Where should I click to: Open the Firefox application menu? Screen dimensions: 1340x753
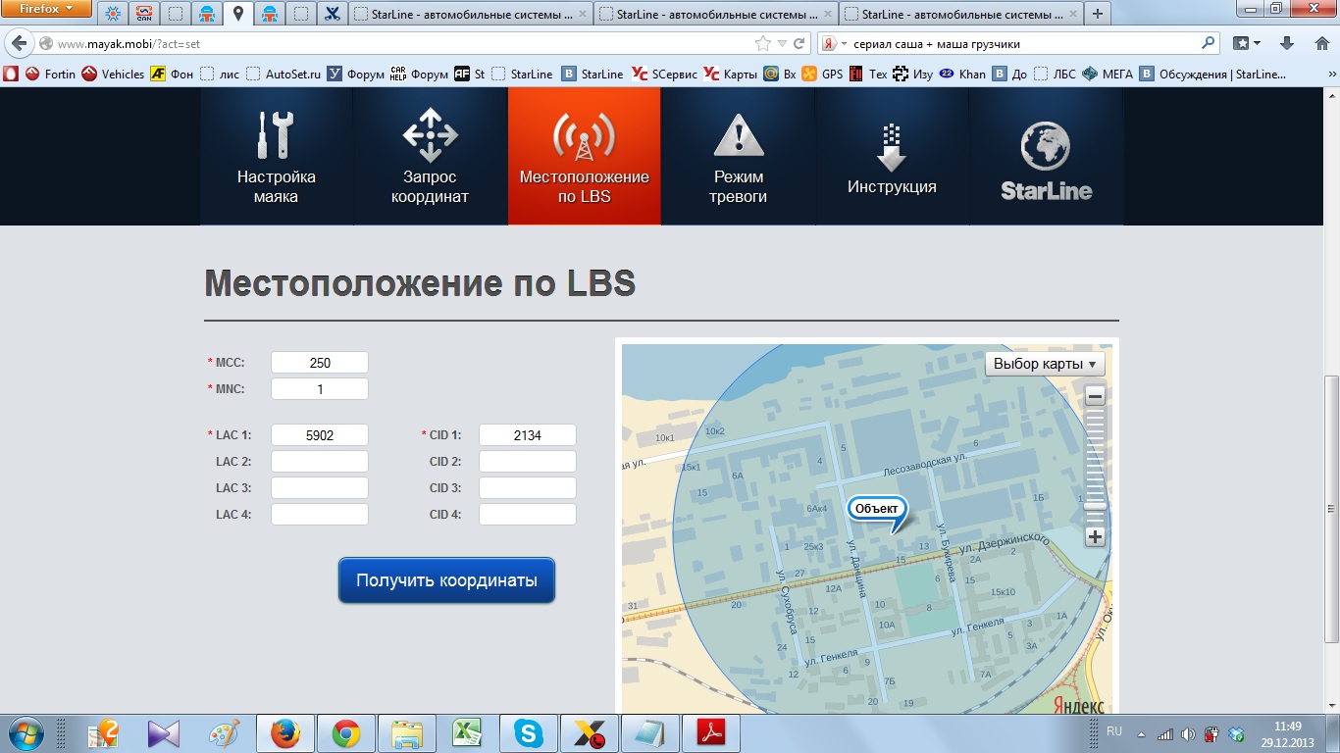47,11
